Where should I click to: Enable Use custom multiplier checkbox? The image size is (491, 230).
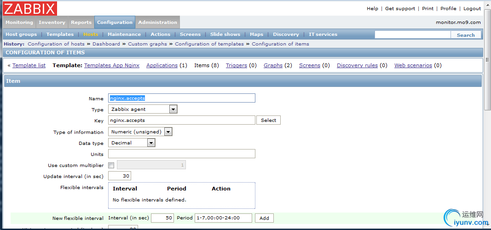(x=111, y=165)
